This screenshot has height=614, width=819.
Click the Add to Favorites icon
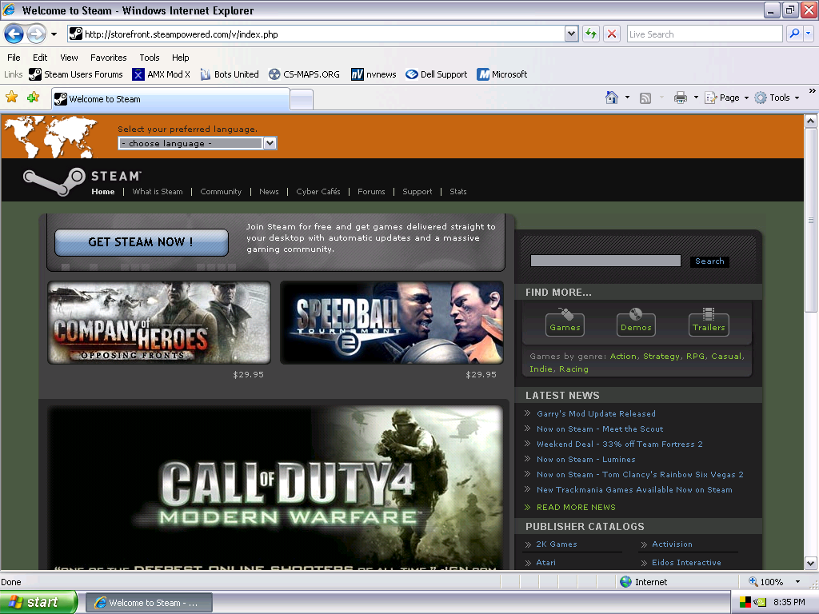[x=33, y=97]
